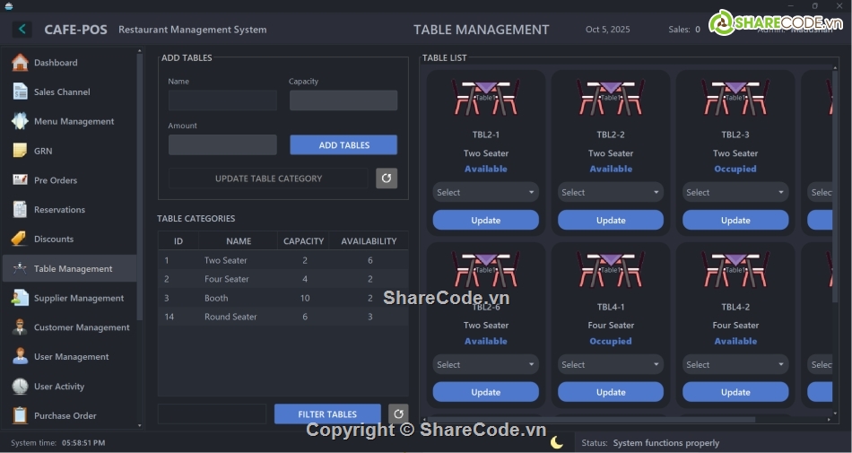Open the Select dropdown for TBL2-3
This screenshot has width=852, height=453.
click(x=735, y=192)
